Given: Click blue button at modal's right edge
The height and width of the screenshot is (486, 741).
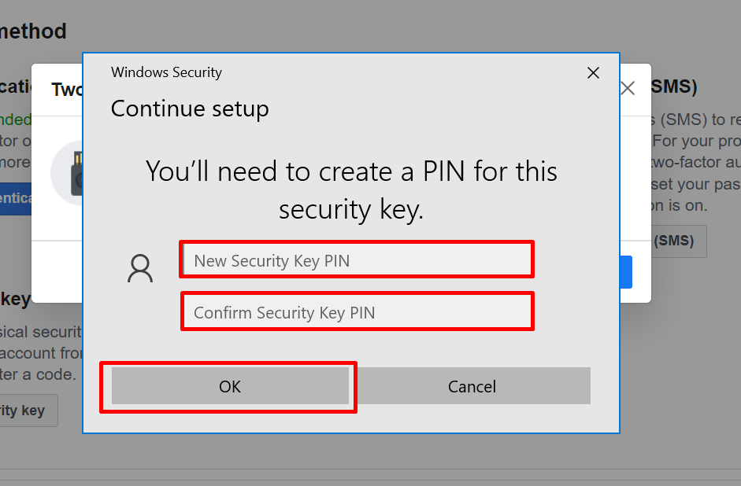Looking at the screenshot, I should click(626, 272).
